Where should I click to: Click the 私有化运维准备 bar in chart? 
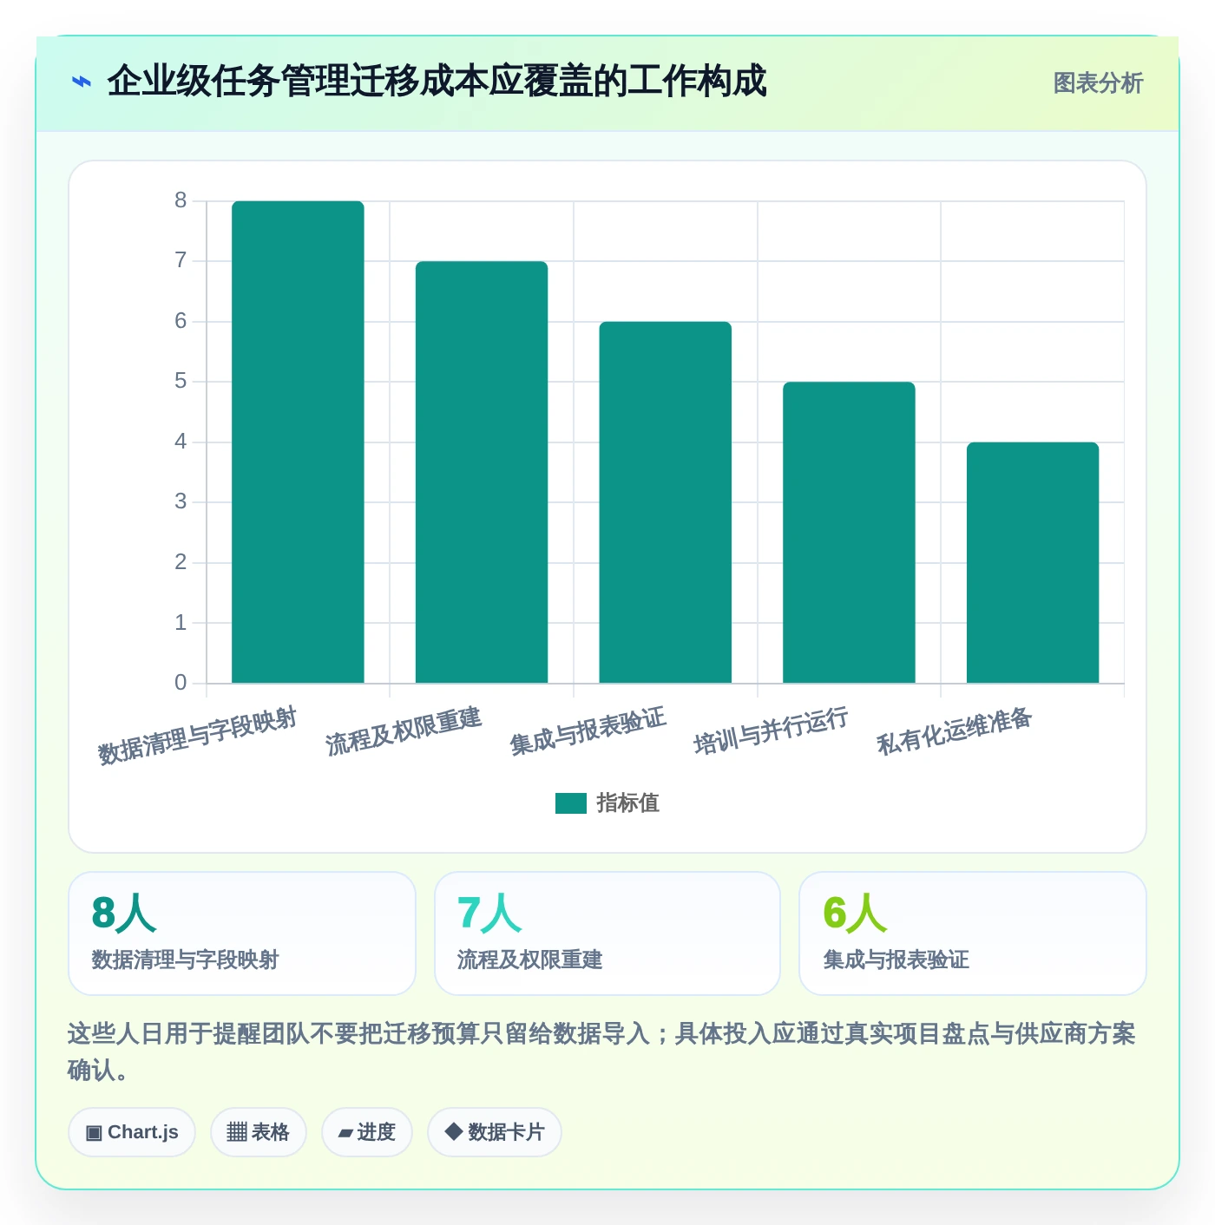[x=1033, y=563]
